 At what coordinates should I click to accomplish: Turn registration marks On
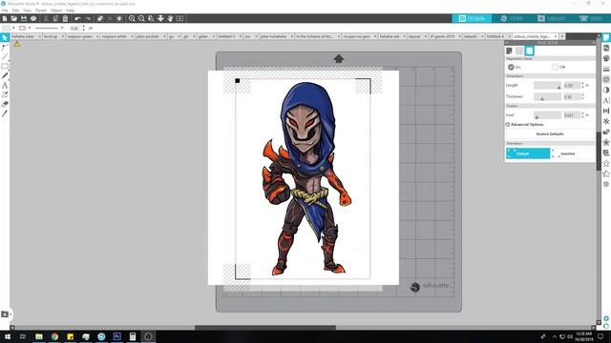coord(511,68)
